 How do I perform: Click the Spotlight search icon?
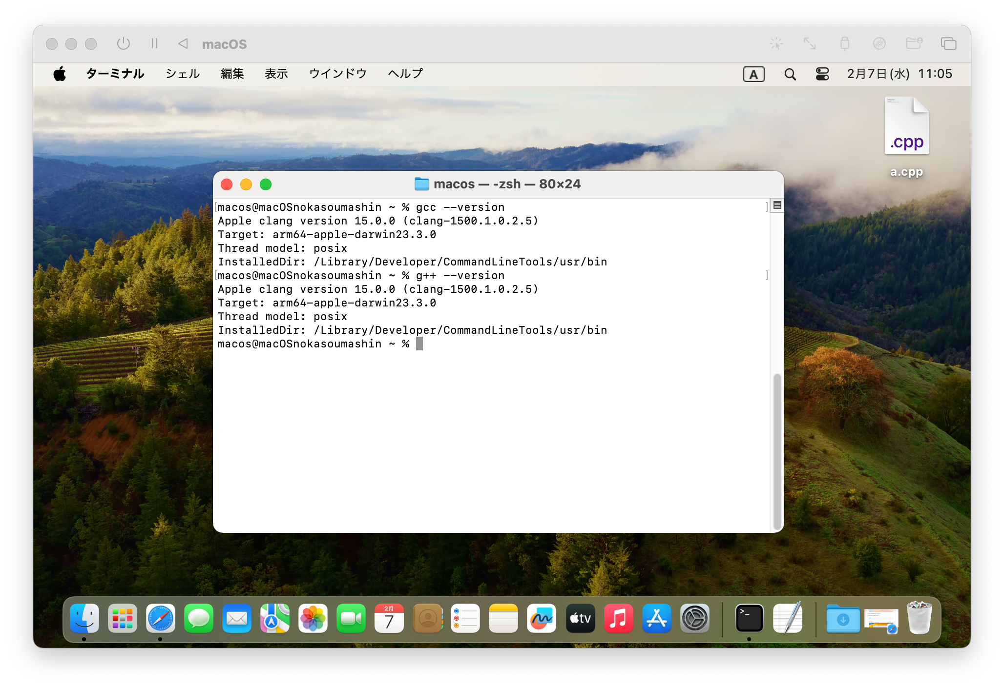790,74
